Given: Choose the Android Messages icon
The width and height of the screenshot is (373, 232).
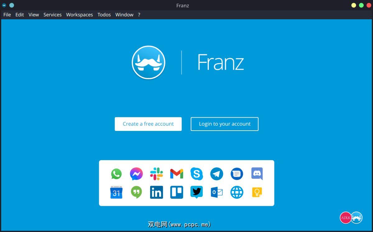Looking at the screenshot, I should tap(237, 174).
